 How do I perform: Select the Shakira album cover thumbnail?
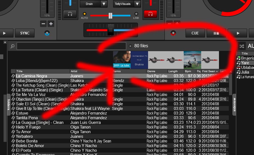139,60
